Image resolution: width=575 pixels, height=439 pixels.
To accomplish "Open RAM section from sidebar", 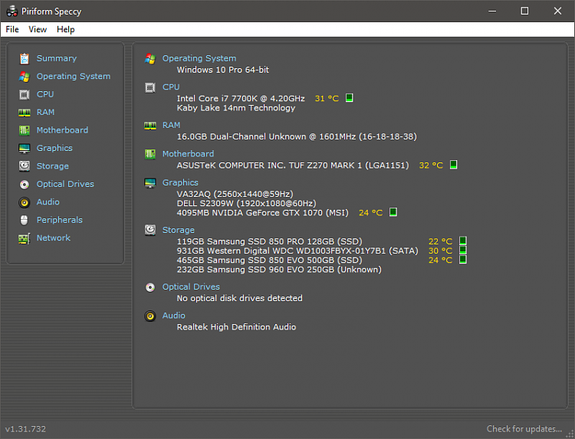I will click(45, 112).
